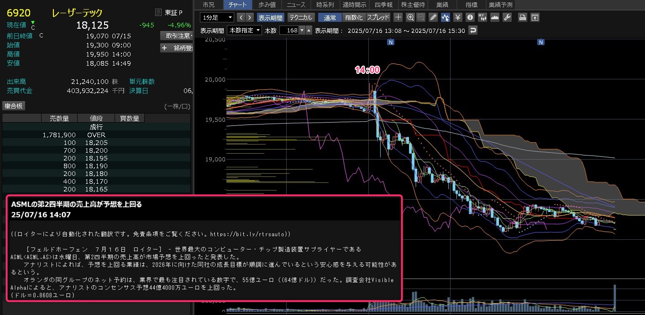
Task: Zoom in on the chart
Action: [410, 17]
